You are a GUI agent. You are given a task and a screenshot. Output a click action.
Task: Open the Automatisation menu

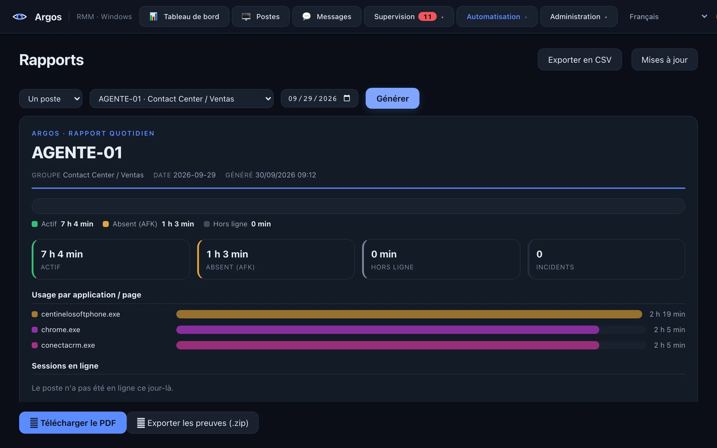[497, 17]
